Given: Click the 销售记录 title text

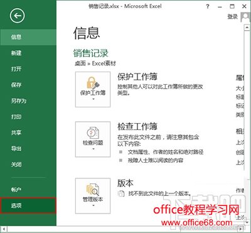Looking at the screenshot, I should click(90, 53).
